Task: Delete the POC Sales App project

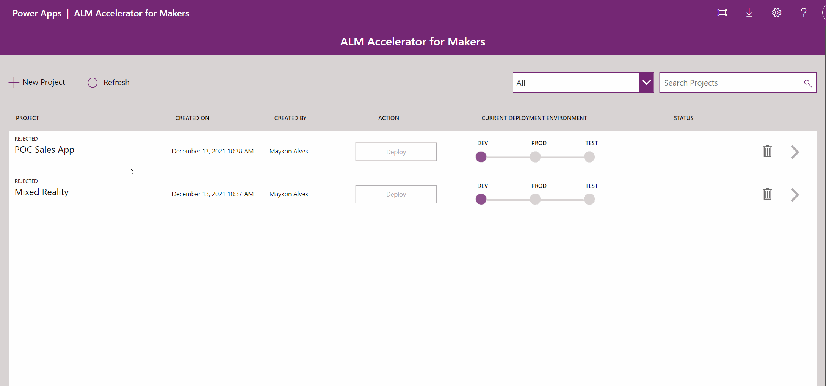Action: tap(767, 152)
